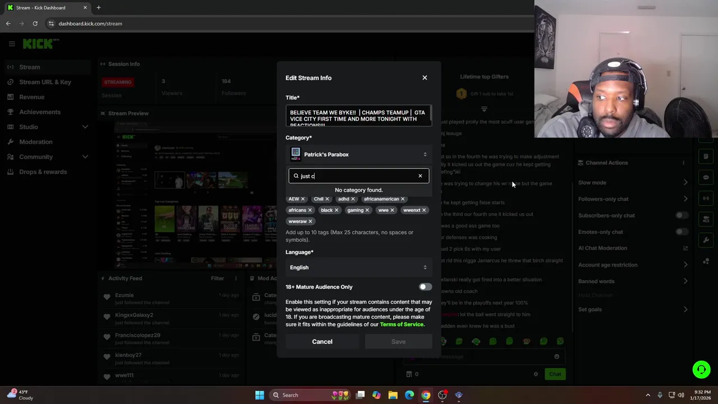Open Task View on the taskbar
The height and width of the screenshot is (404, 718).
[x=360, y=395]
